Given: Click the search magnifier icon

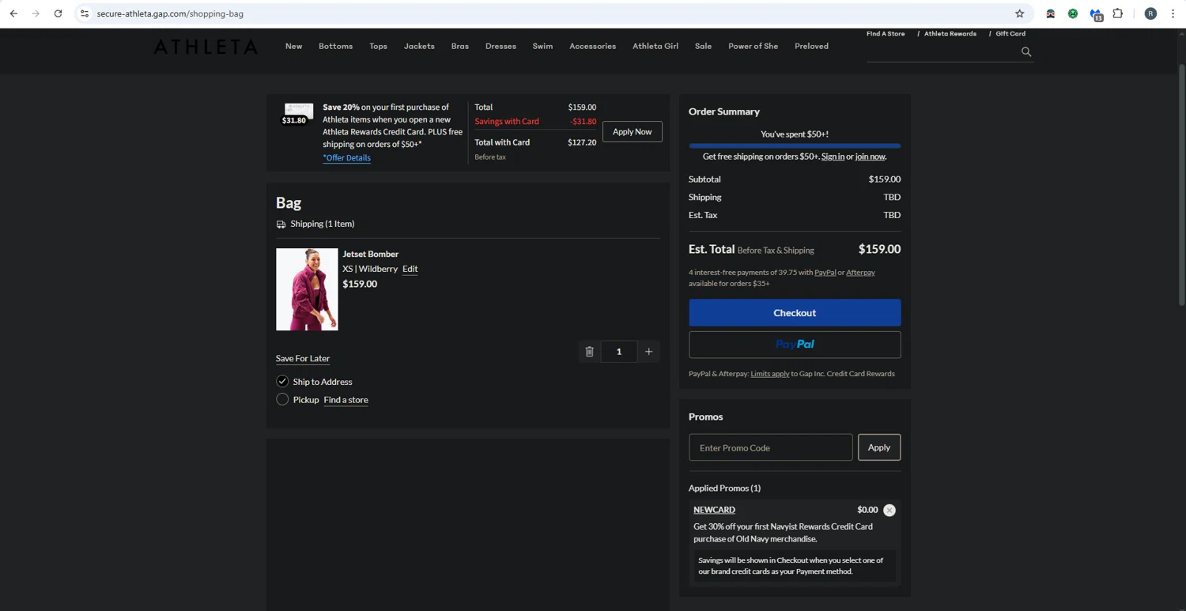Looking at the screenshot, I should (x=1026, y=51).
